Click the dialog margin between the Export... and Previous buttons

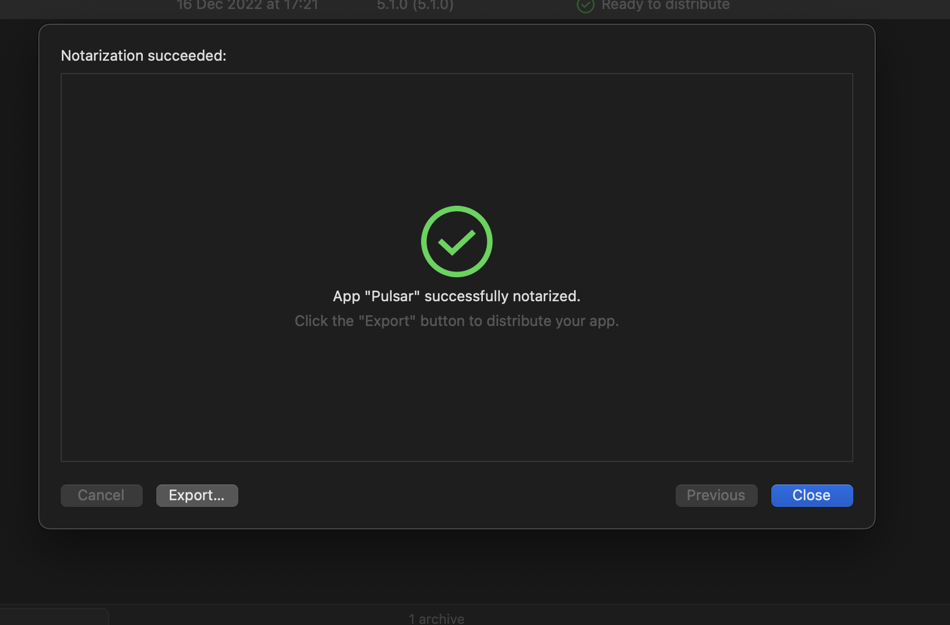(x=456, y=495)
